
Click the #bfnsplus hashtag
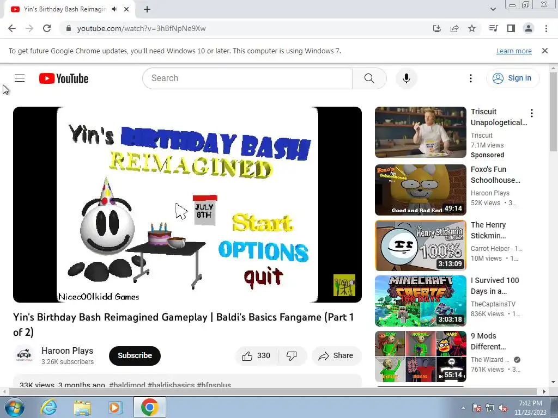[x=214, y=385]
